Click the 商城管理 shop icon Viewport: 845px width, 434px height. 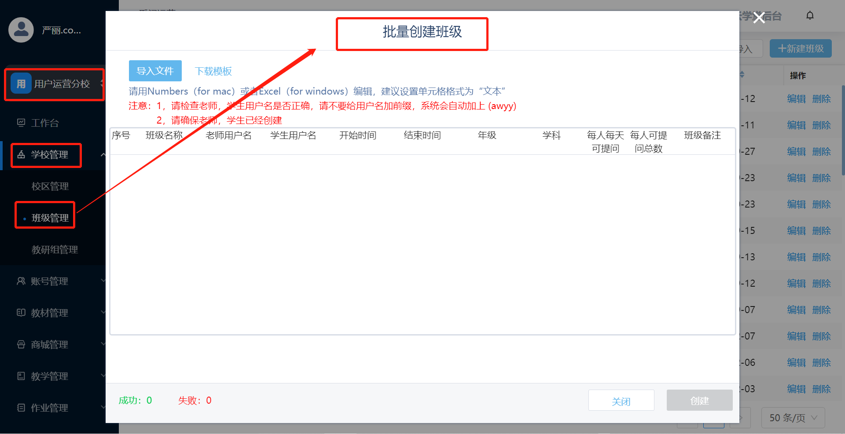pyautogui.click(x=21, y=344)
